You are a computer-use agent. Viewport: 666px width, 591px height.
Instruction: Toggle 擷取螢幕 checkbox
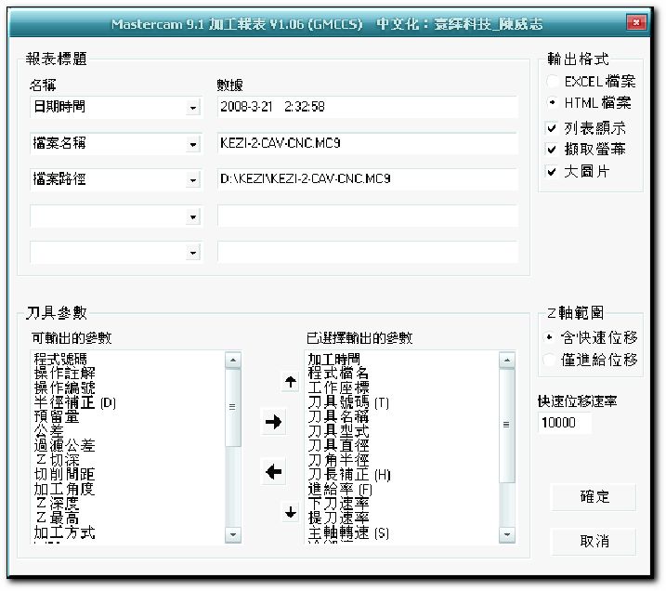tap(552, 149)
